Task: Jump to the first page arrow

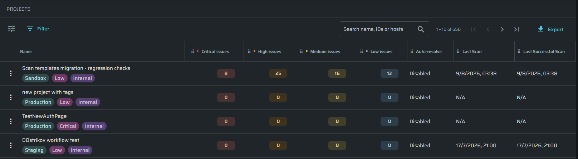Action: pos(474,29)
